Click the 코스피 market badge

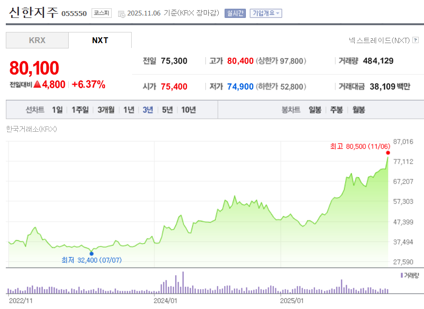click(x=102, y=13)
